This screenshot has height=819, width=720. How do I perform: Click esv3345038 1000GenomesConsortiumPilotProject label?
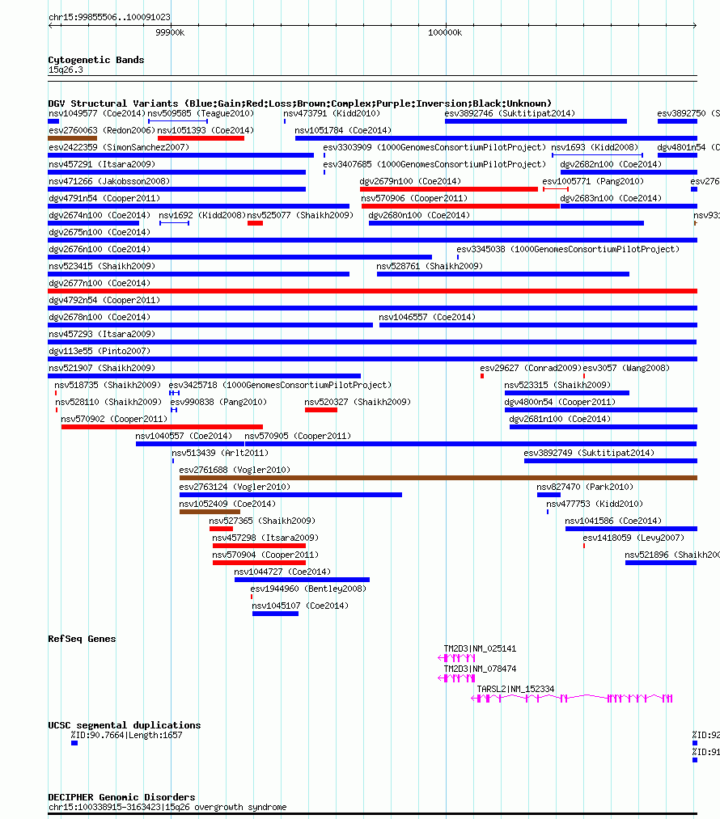coord(568,249)
